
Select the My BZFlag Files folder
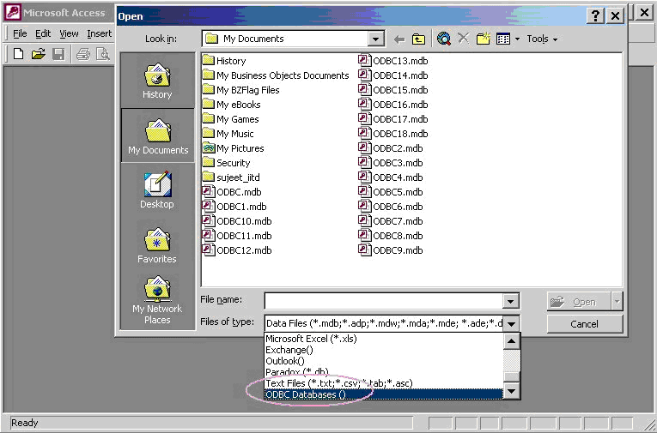pyautogui.click(x=241, y=90)
